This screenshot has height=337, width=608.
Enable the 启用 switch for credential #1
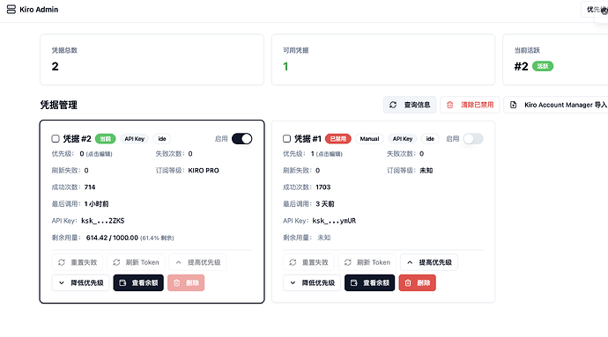[473, 139]
